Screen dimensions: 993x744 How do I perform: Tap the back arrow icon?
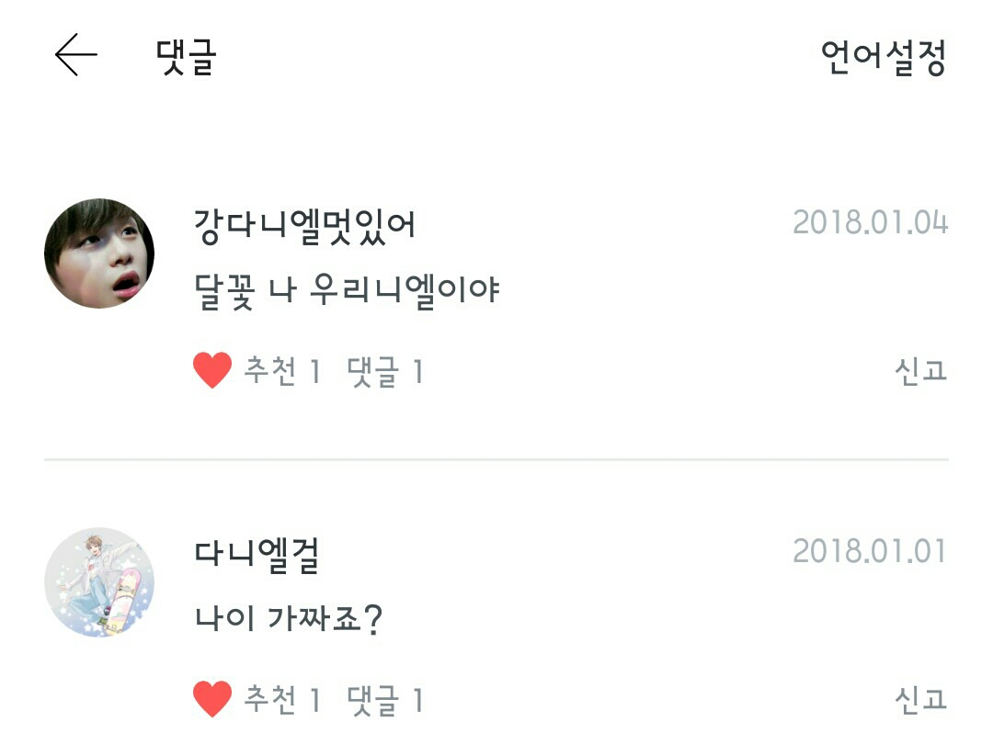75,56
